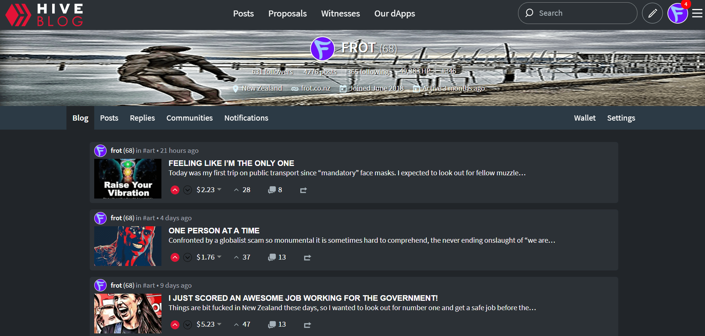Click reblog icon on 'Feeling Like I'm The Only One'

pyautogui.click(x=303, y=190)
